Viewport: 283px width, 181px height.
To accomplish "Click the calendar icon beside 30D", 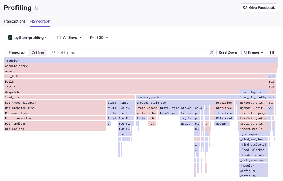I will tap(92, 38).
